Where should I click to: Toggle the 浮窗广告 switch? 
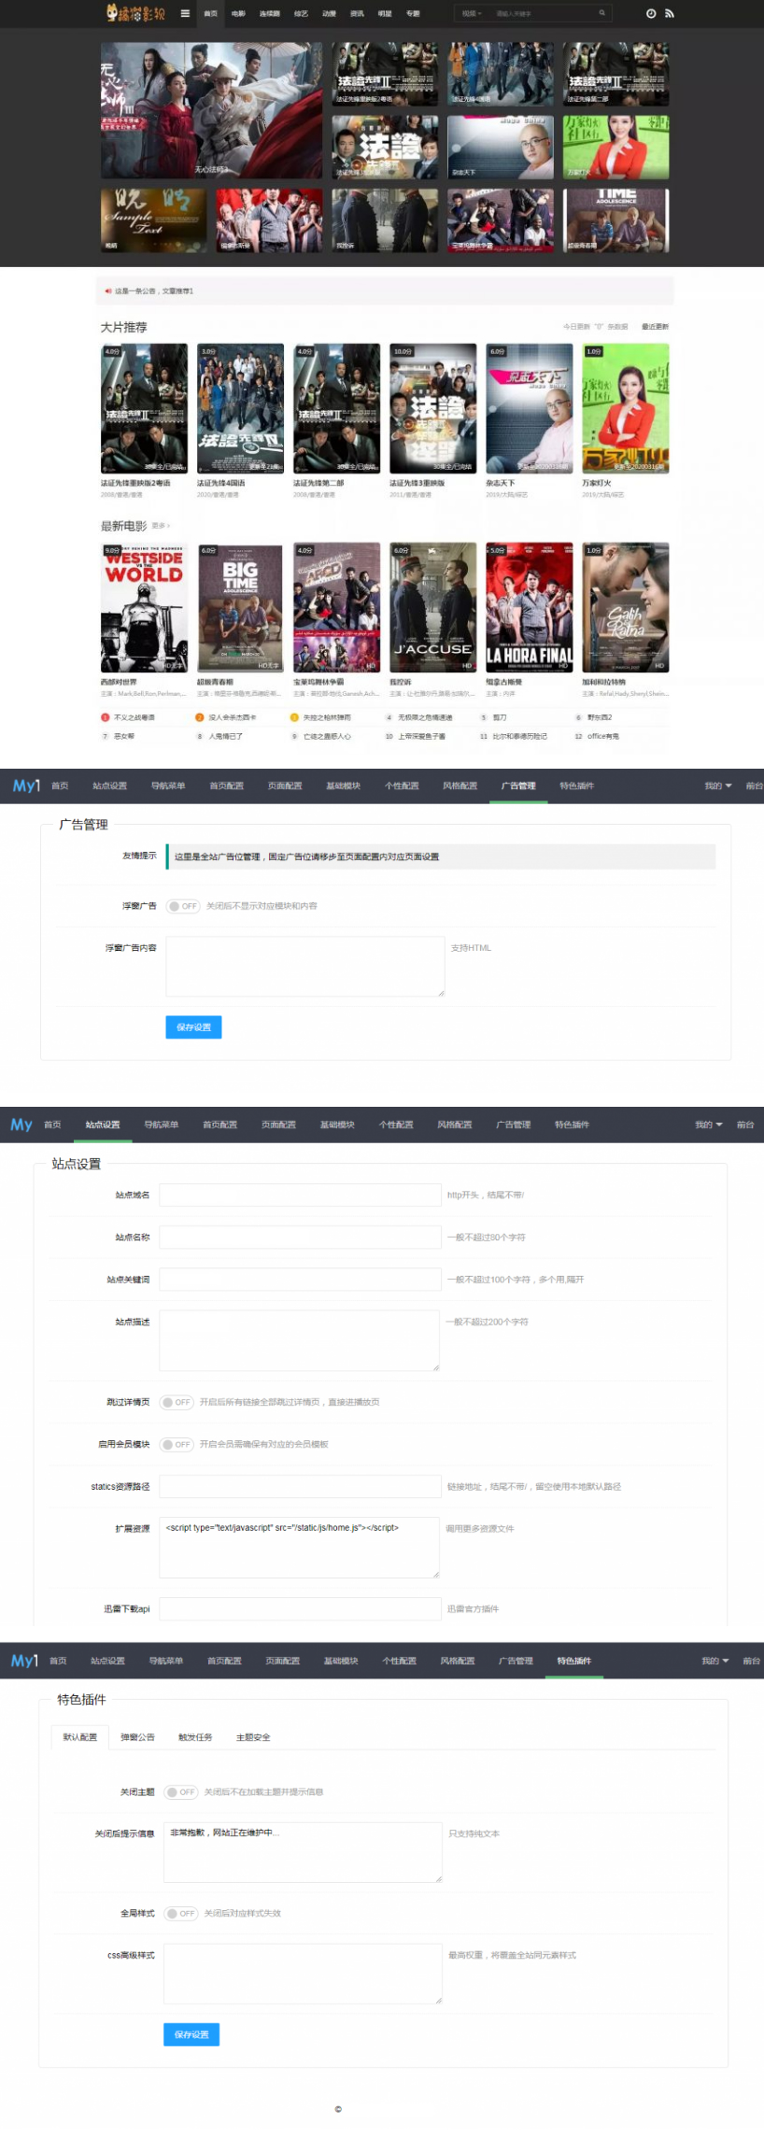pos(183,906)
